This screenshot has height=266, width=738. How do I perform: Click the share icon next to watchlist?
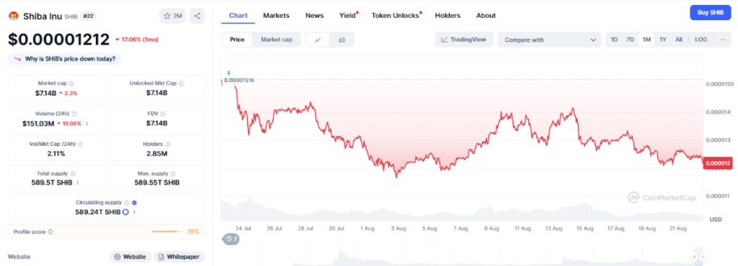(x=197, y=16)
